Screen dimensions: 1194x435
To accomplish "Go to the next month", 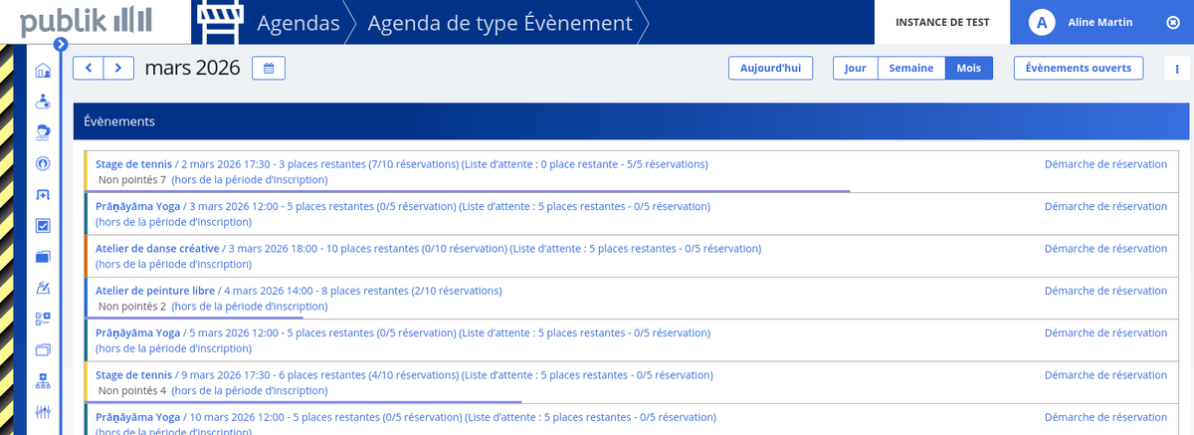I will pyautogui.click(x=118, y=68).
